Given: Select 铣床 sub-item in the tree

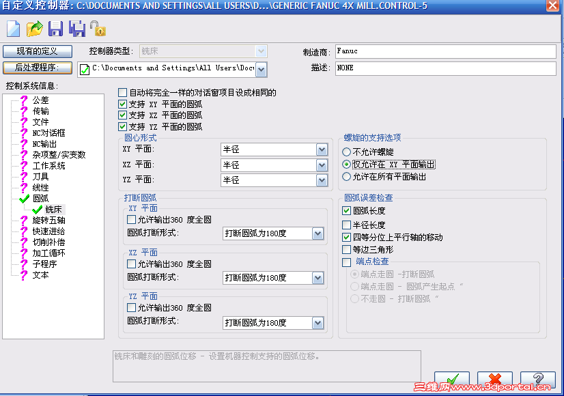Looking at the screenshot, I should [53, 210].
